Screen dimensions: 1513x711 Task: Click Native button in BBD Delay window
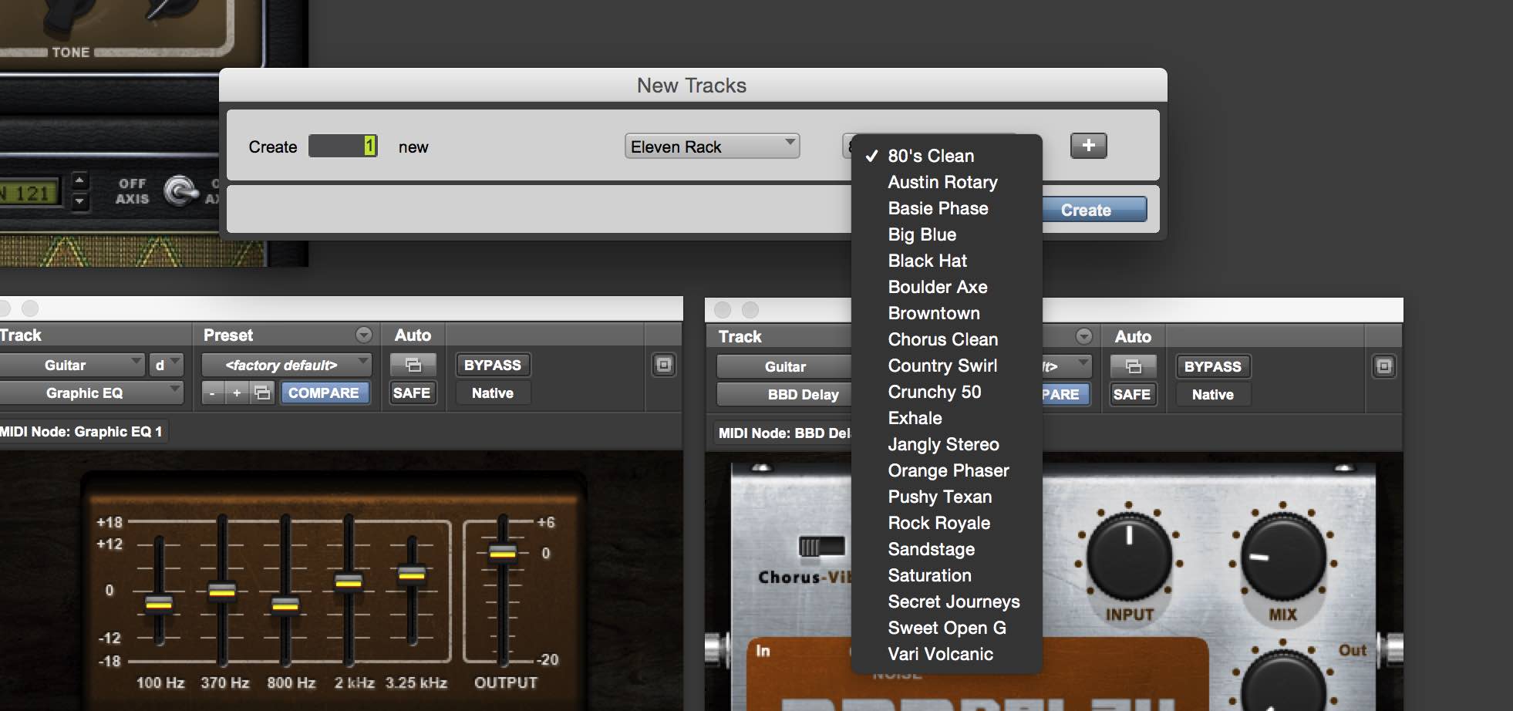pos(1212,394)
